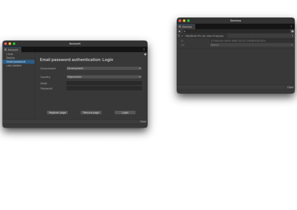This screenshot has height=210, width=297.
Task: Select the device Id value field
Action: [252, 40]
